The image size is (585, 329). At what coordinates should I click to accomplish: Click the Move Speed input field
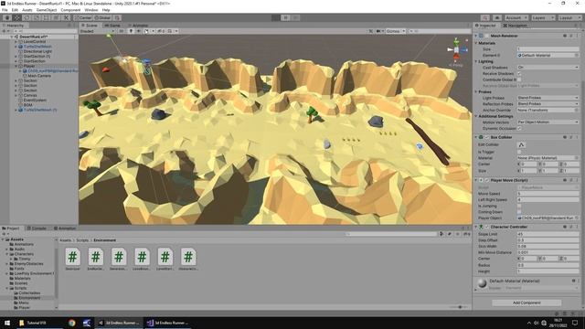coord(548,194)
